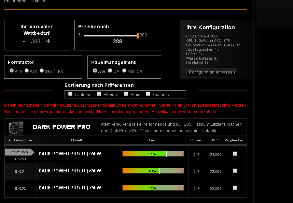
Task: Enable Preis sorting preference
Action: click(x=126, y=94)
